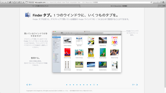Image resolution: width=166 pixels, height=93 pixels.
Task: Click the address bar showing help.apple.com
Action: point(89,2)
